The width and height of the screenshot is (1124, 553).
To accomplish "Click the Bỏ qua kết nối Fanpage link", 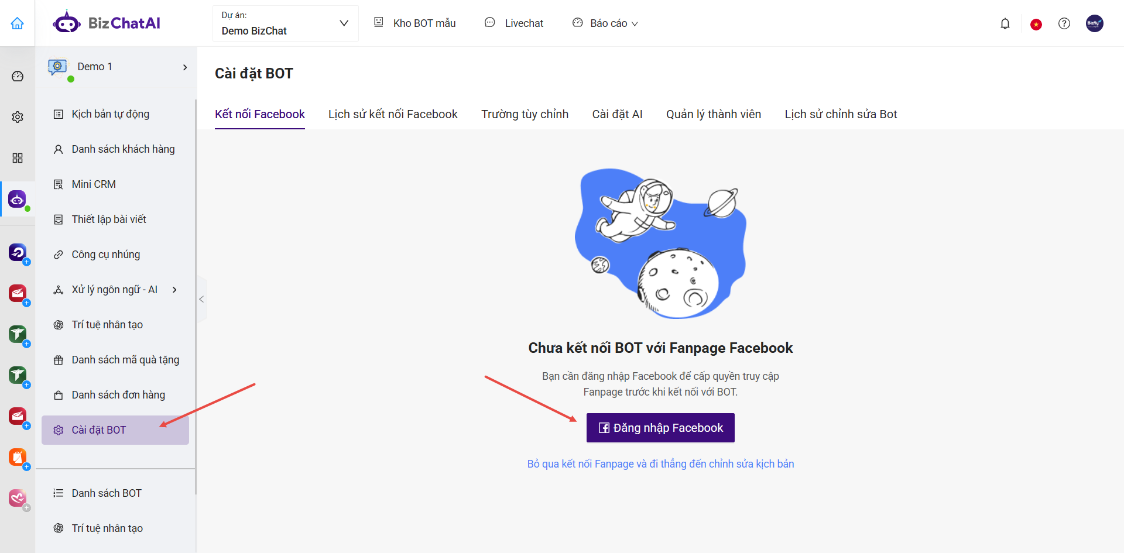I will tap(660, 464).
